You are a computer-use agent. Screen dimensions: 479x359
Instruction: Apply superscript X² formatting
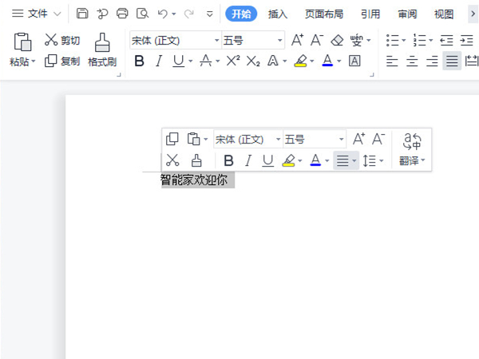(233, 61)
